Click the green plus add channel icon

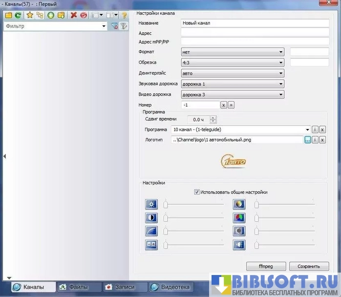[50, 15]
